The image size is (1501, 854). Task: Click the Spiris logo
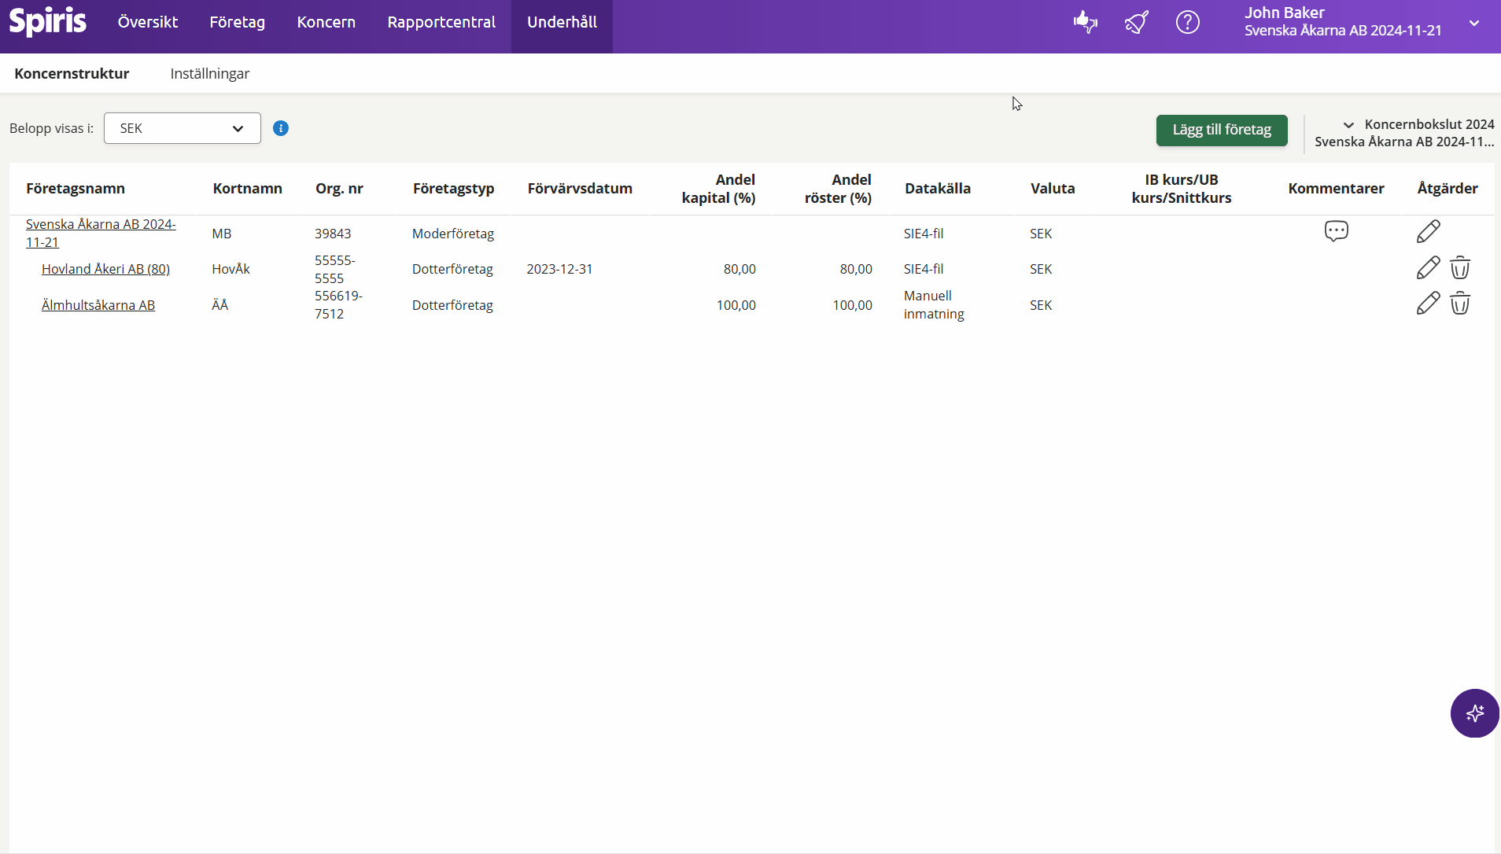[x=48, y=22]
